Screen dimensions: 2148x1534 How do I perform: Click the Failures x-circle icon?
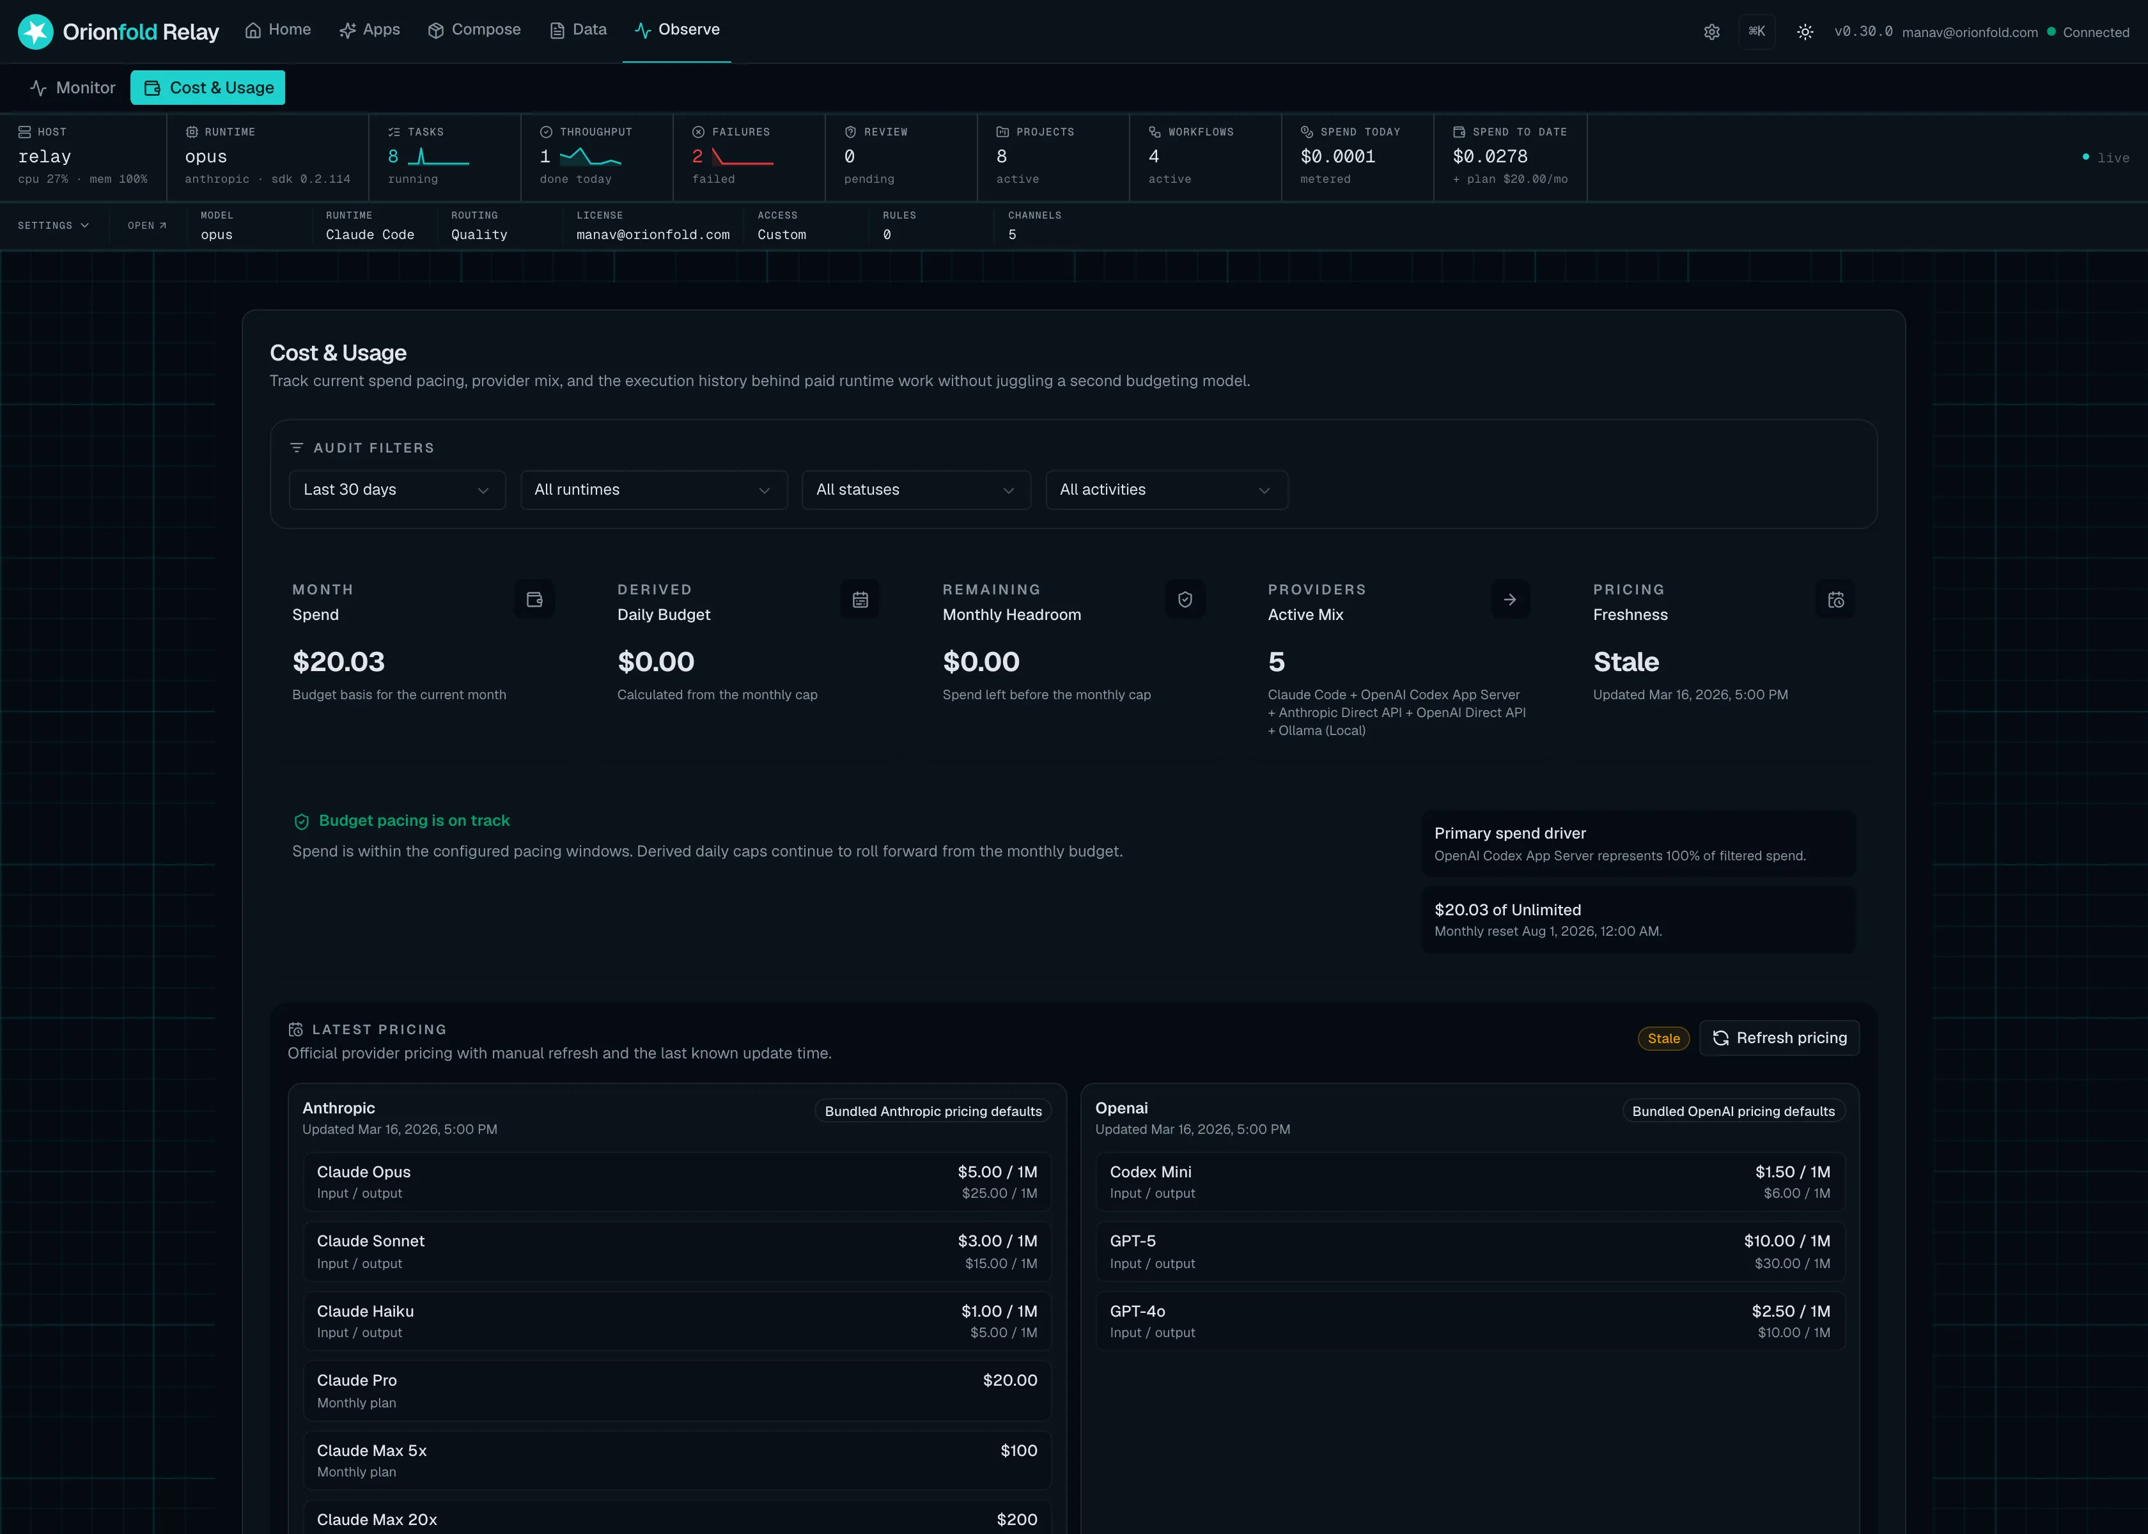(698, 132)
